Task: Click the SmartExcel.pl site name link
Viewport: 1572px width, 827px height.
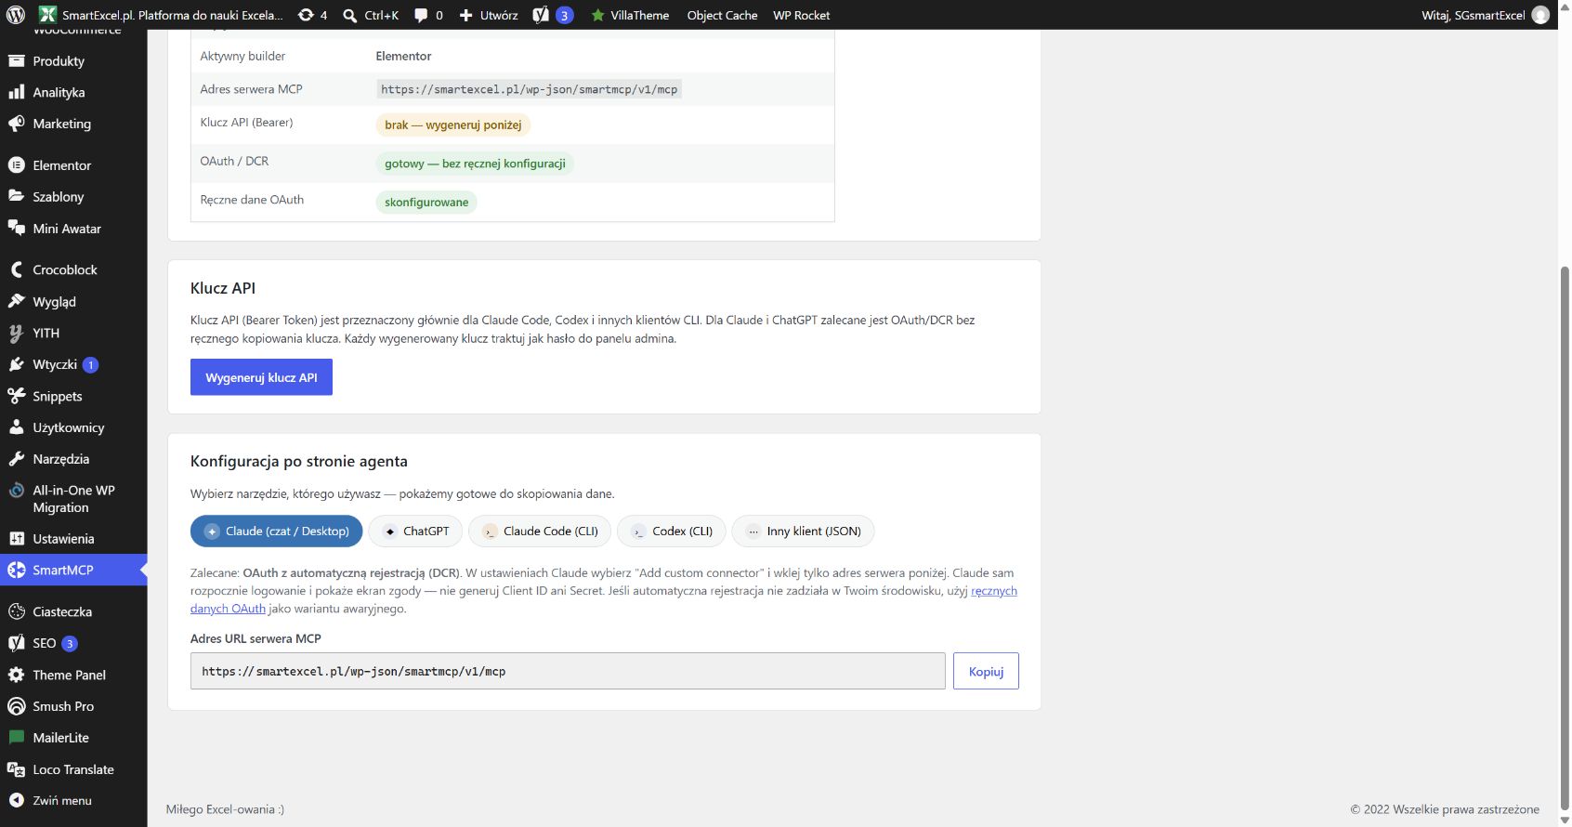Action: pyautogui.click(x=162, y=15)
